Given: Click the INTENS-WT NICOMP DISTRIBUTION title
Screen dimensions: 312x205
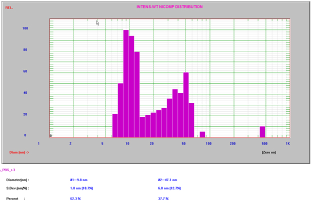Looking at the screenshot, I should (169, 7).
